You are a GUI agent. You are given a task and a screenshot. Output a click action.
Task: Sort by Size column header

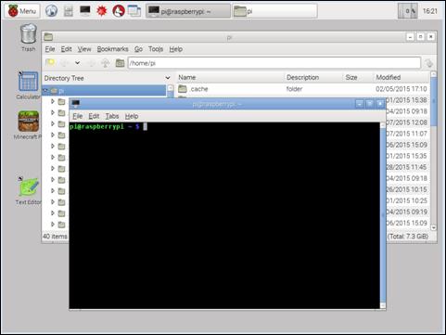click(358, 77)
